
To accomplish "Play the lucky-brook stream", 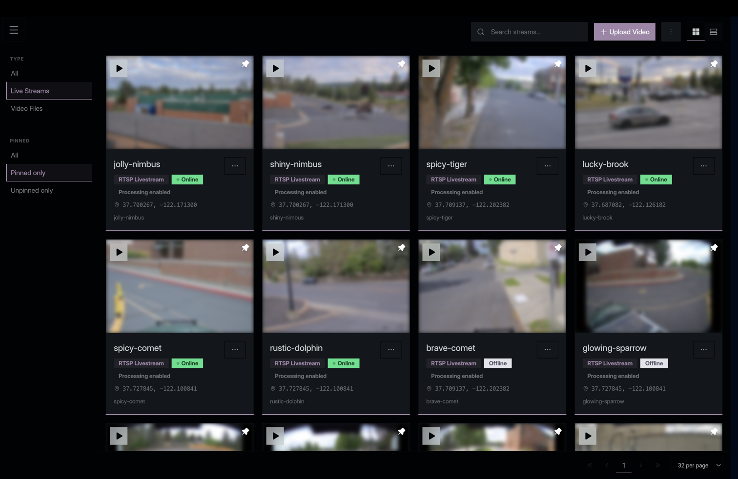I will [587, 68].
